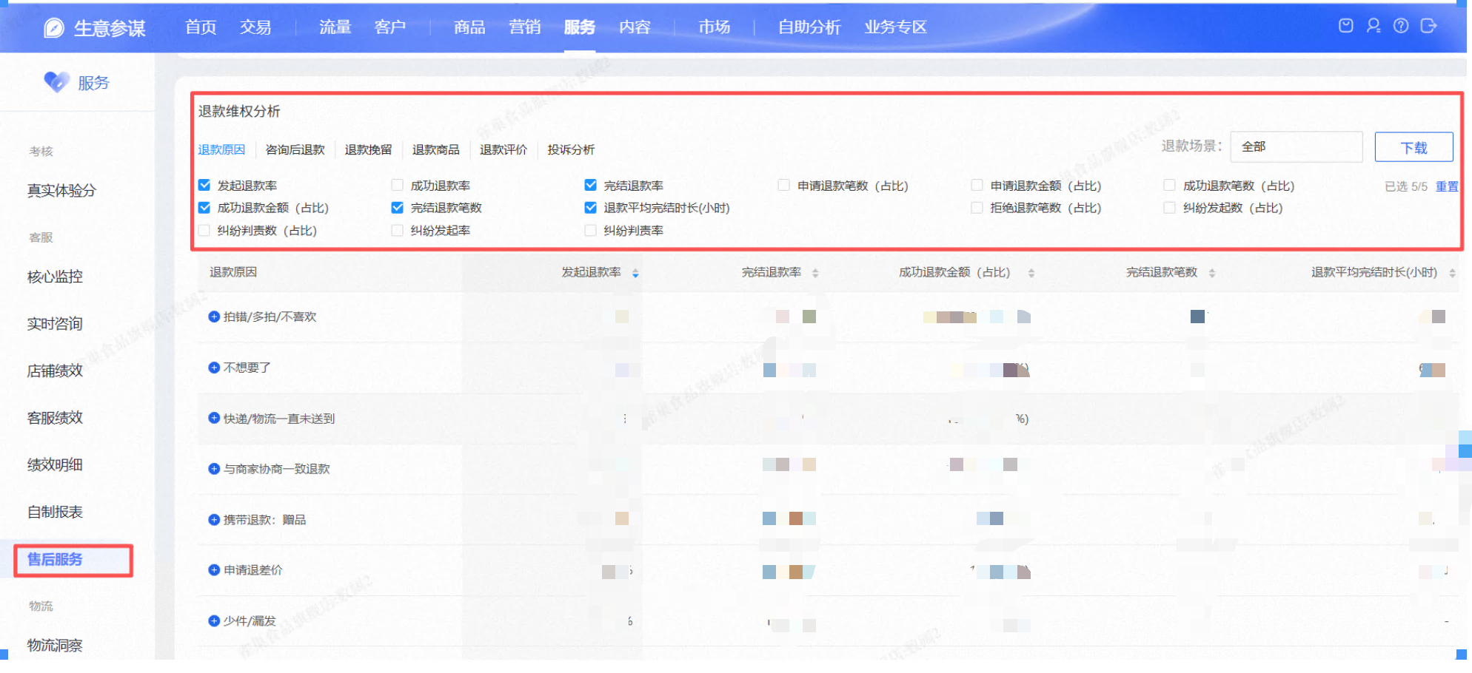The width and height of the screenshot is (1472, 673).
Task: Click the logout exit icon
Action: coord(1429,26)
